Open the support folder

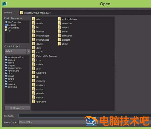click(64, 40)
